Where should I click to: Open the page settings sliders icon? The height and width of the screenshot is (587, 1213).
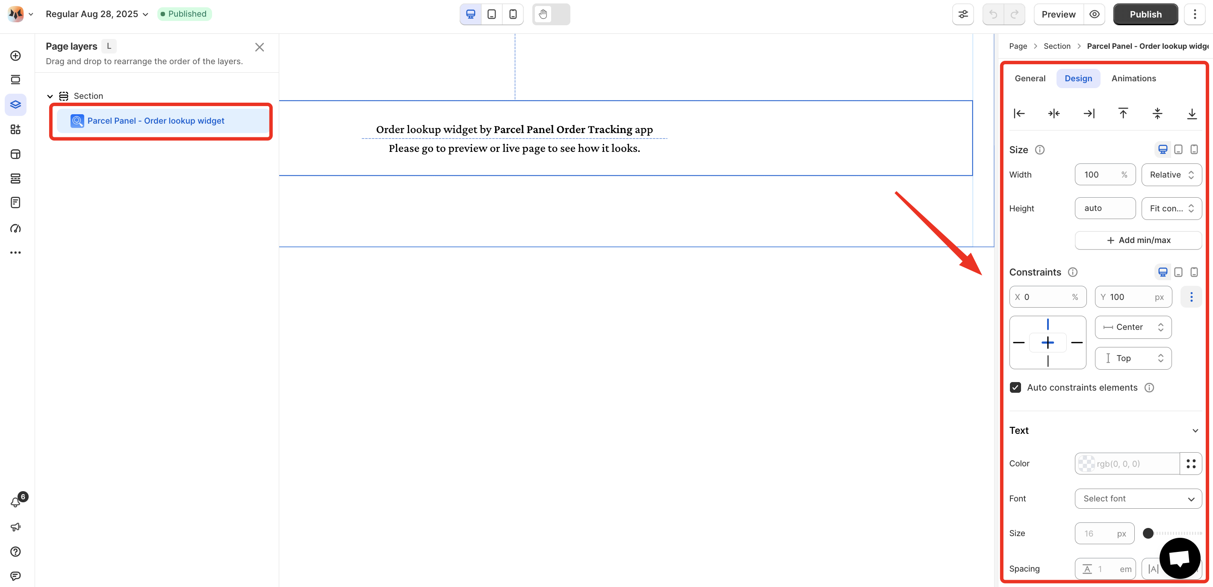[x=963, y=14]
